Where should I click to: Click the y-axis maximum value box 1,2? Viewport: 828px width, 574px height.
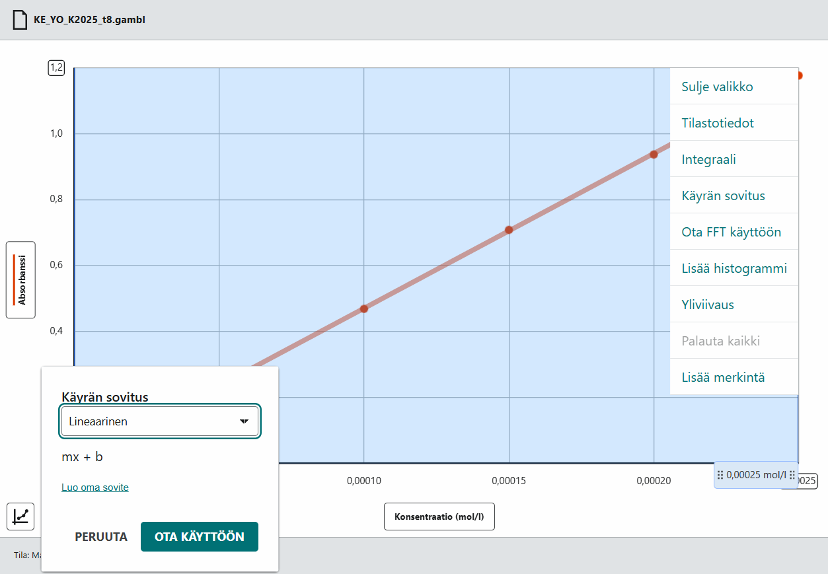(x=56, y=67)
